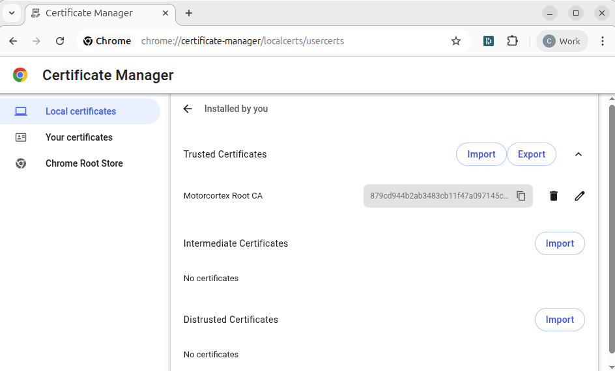Open the tab search dropdown arrow
This screenshot has width=615, height=371.
[12, 13]
